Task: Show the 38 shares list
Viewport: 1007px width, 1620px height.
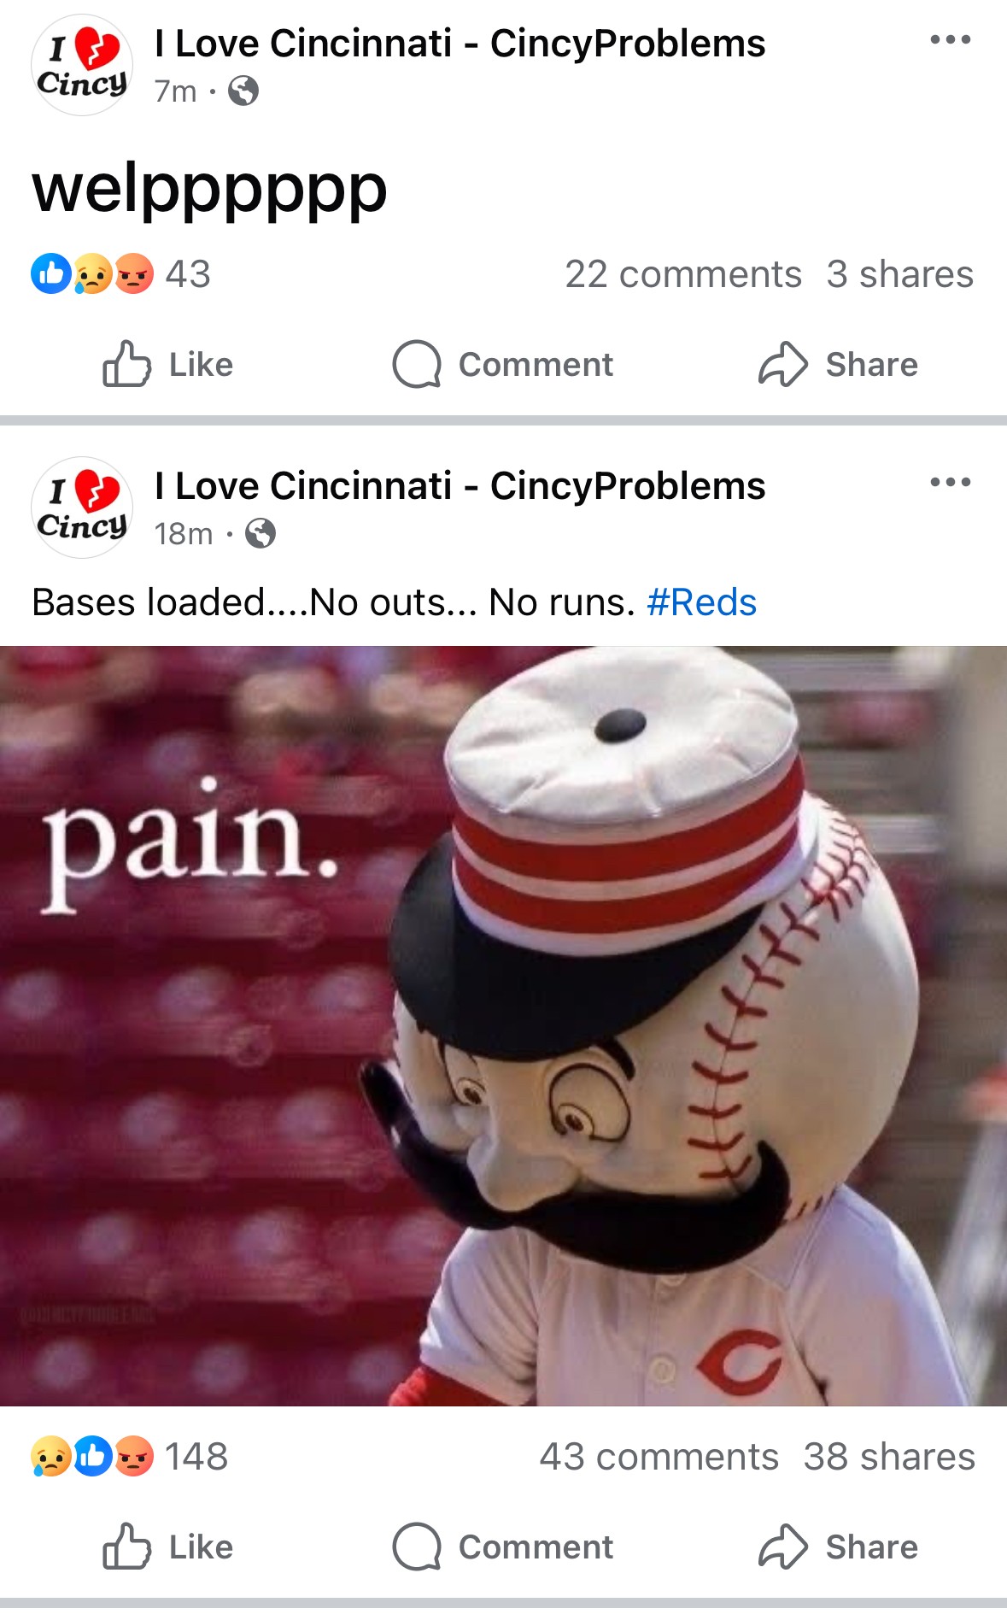Action: [x=889, y=1457]
